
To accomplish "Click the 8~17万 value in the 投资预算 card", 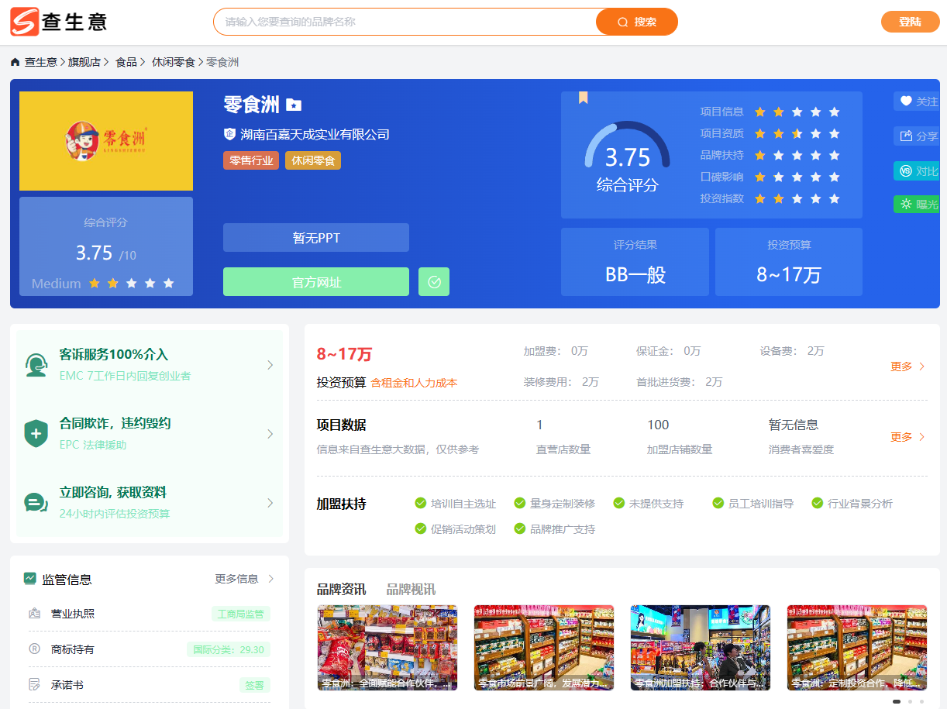I will coord(789,274).
